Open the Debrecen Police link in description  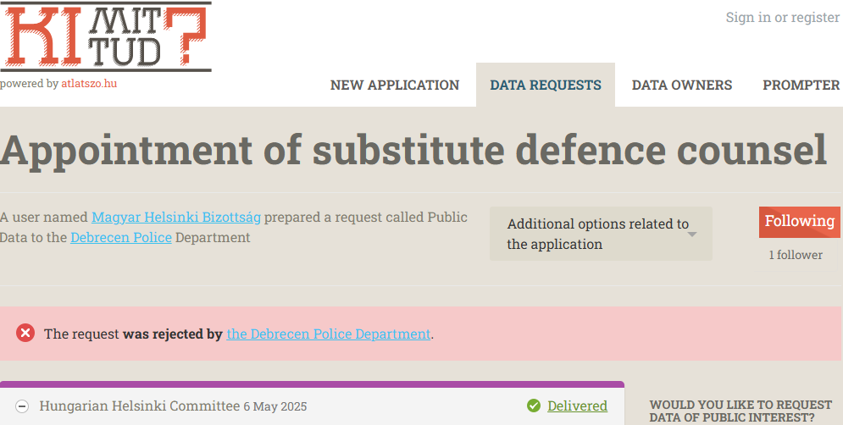tap(121, 237)
